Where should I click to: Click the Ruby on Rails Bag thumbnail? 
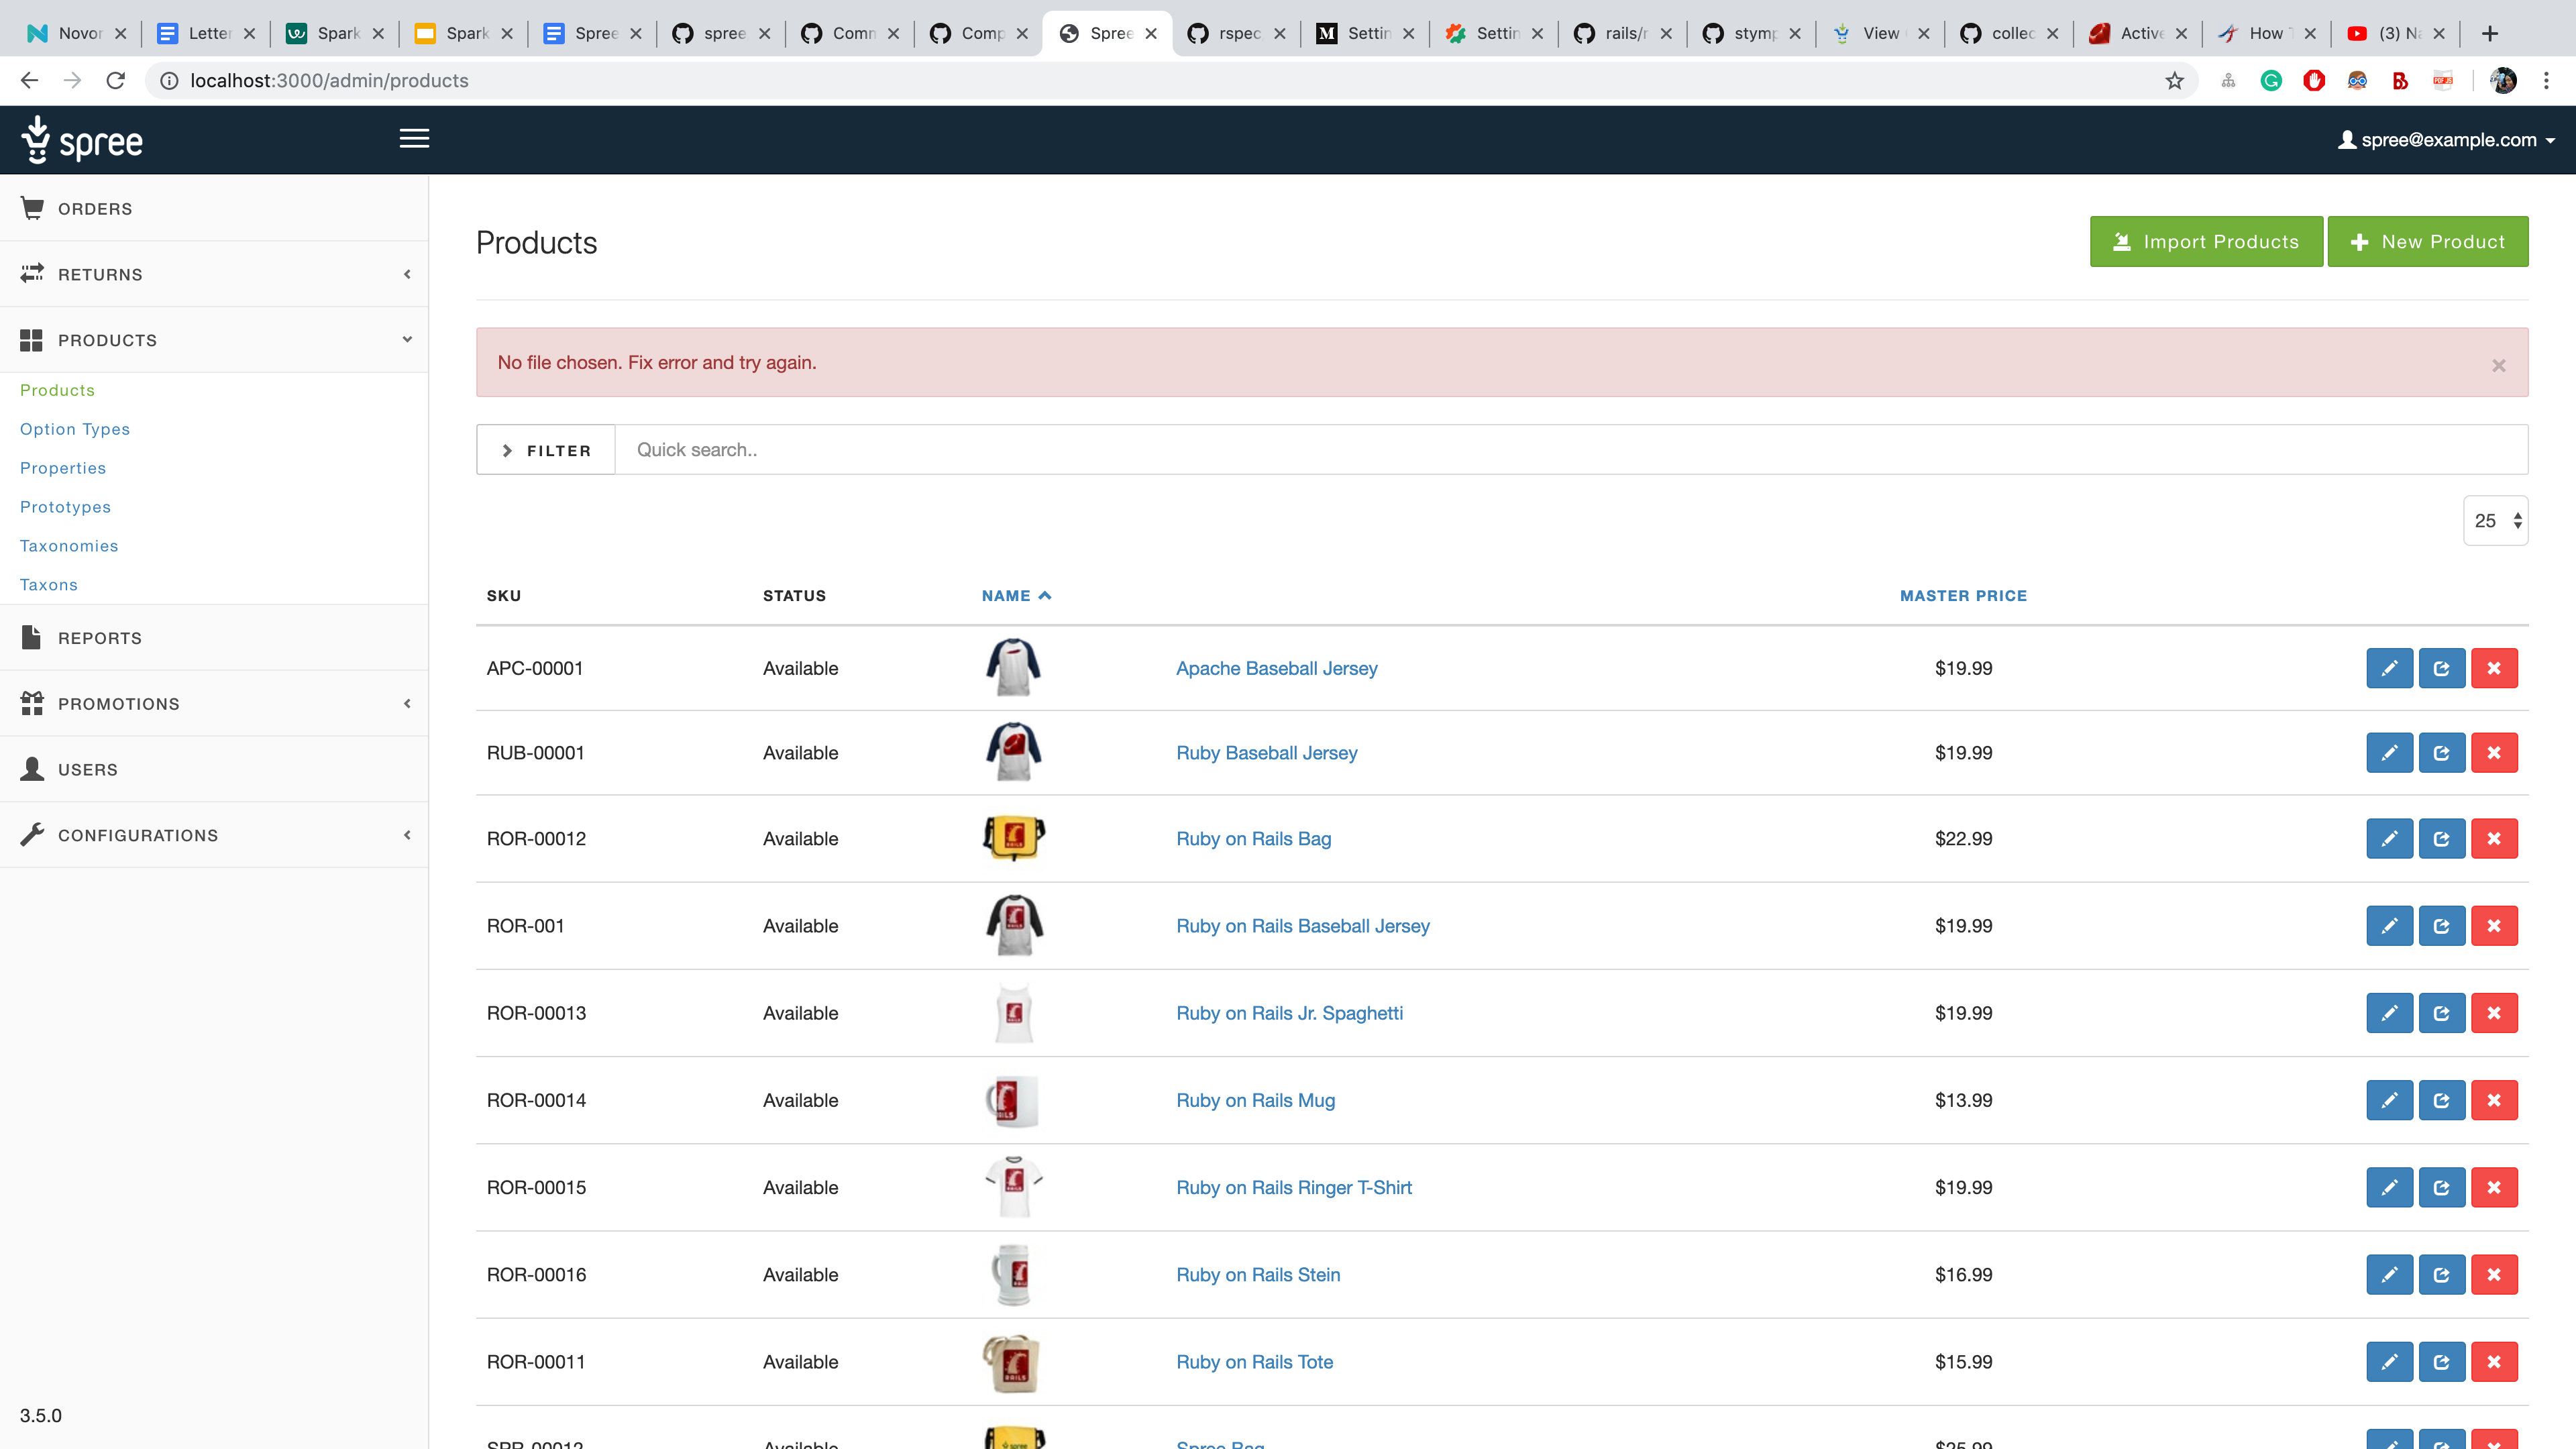(1014, 838)
